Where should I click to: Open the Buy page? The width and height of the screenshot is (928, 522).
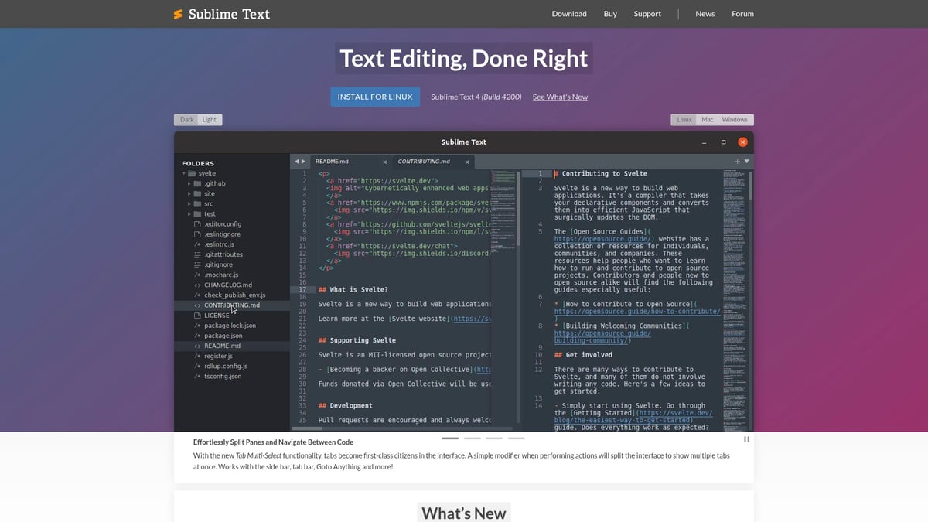coord(610,14)
